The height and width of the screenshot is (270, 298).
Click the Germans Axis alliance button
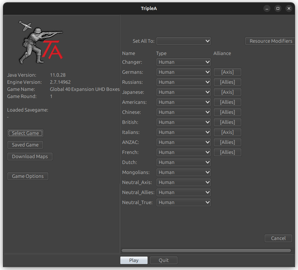tap(227, 72)
